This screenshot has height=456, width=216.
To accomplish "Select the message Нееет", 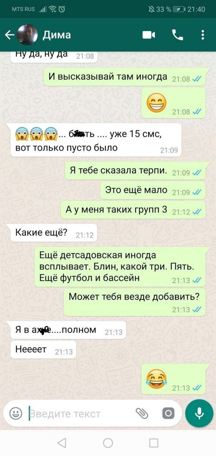I will (x=44, y=350).
